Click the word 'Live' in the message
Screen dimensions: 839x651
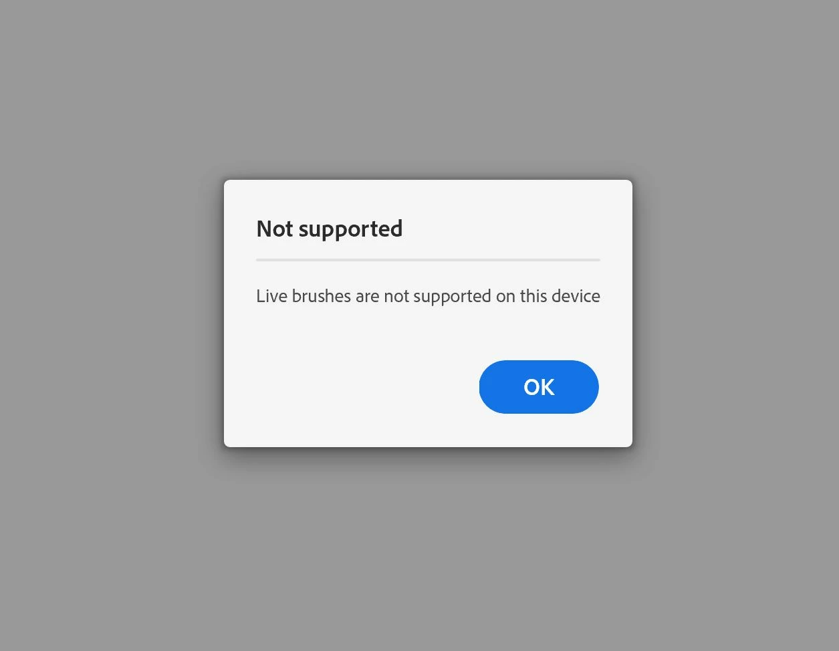pos(272,296)
